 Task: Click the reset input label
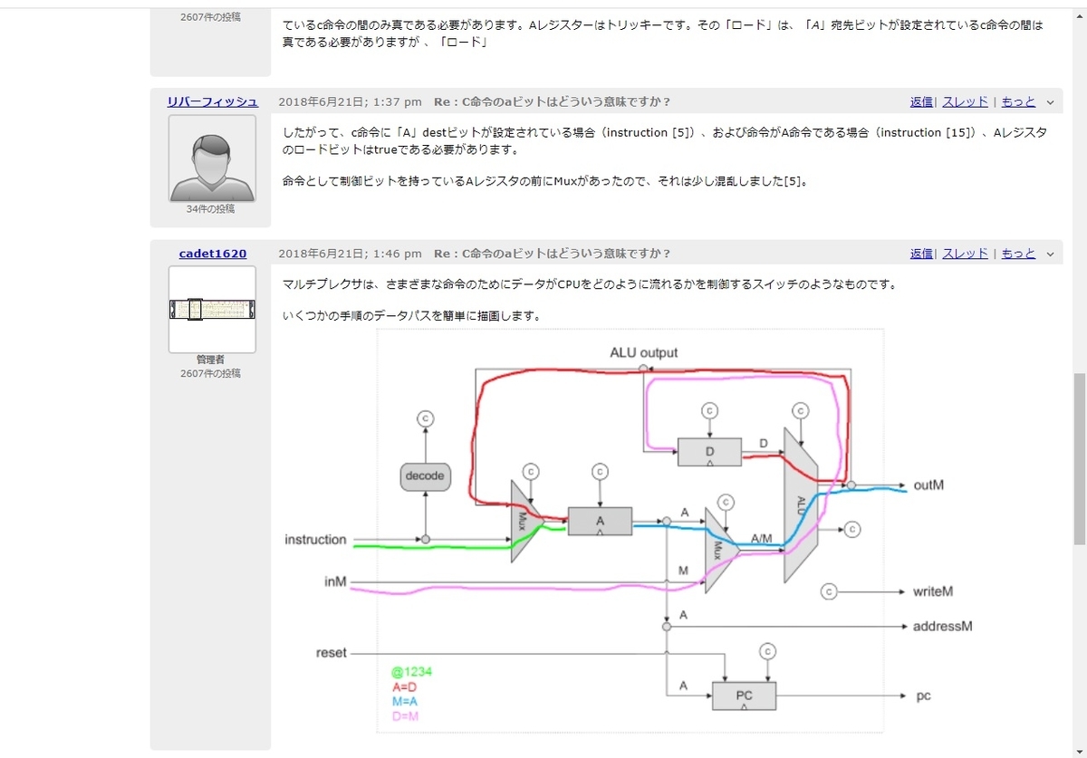[x=331, y=653]
